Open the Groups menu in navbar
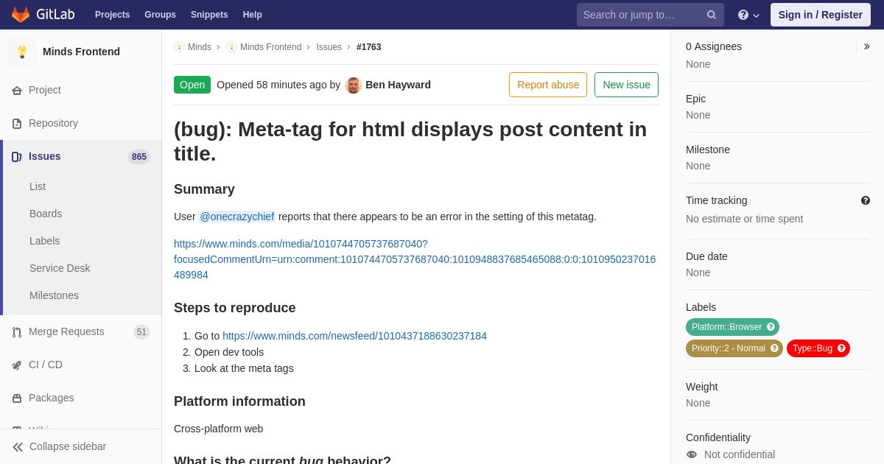The image size is (884, 464). (160, 15)
